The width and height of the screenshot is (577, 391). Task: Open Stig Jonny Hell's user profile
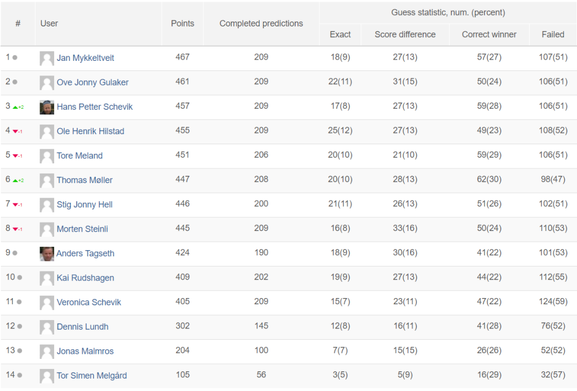tap(85, 205)
